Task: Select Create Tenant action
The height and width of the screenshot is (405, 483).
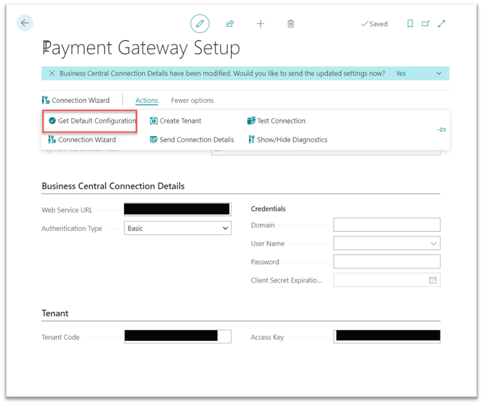Action: pyautogui.click(x=176, y=121)
